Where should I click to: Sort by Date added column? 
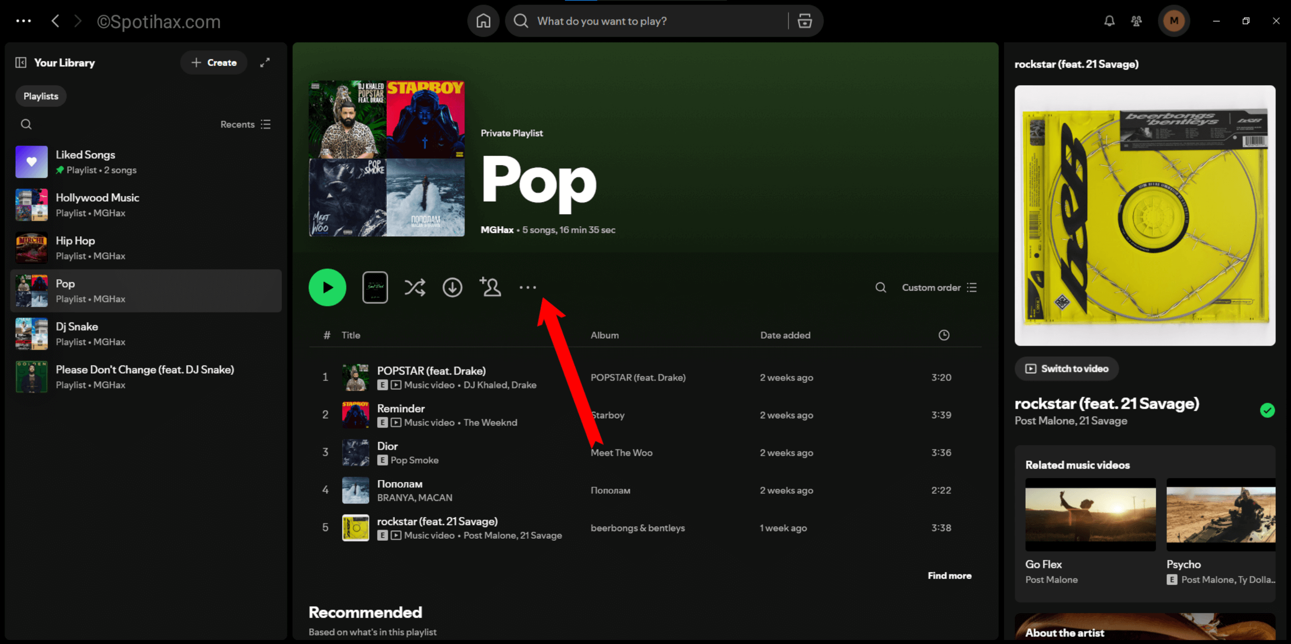tap(785, 335)
